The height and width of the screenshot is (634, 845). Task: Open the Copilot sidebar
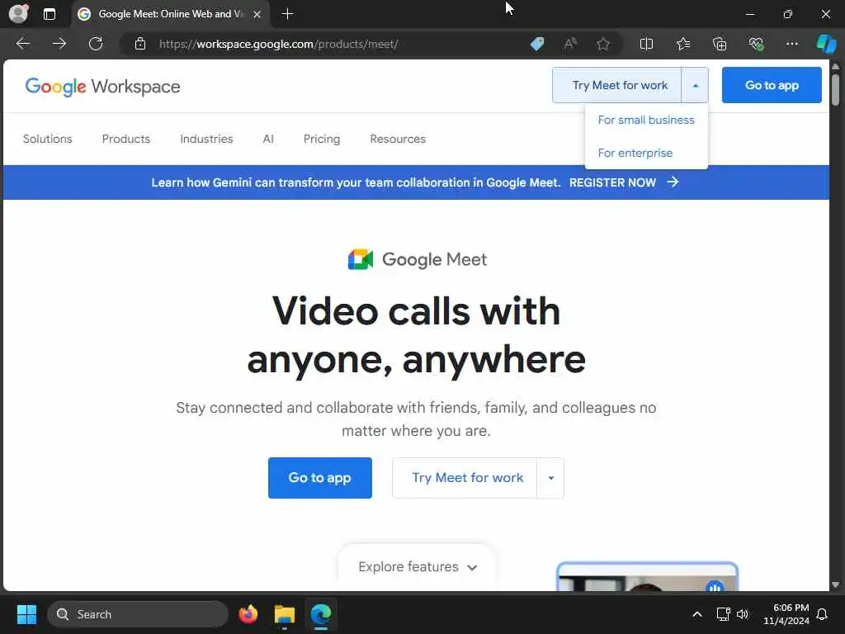(827, 44)
